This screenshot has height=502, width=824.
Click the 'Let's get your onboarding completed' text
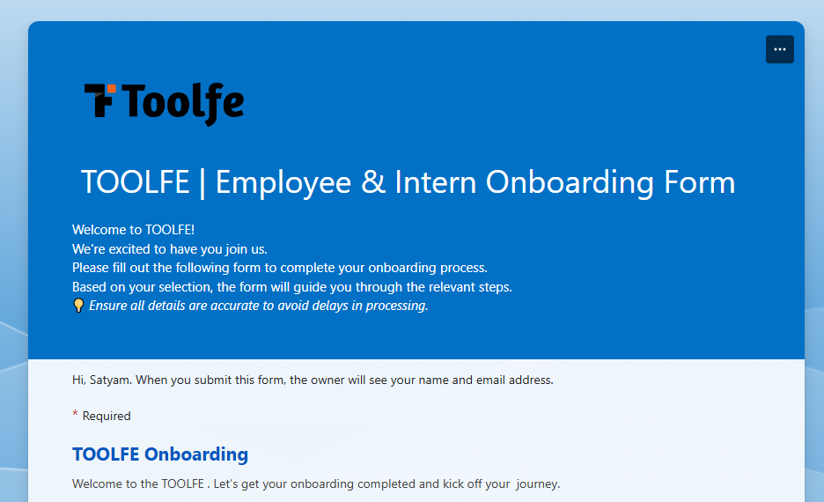[361, 484]
